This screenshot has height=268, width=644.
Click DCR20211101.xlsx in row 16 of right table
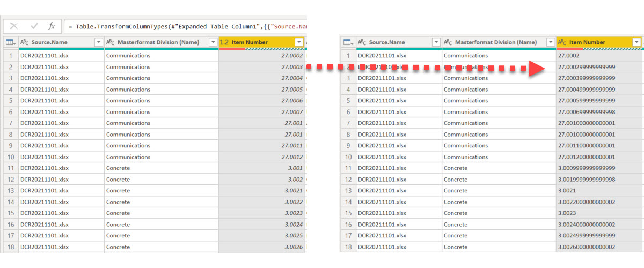(399, 225)
